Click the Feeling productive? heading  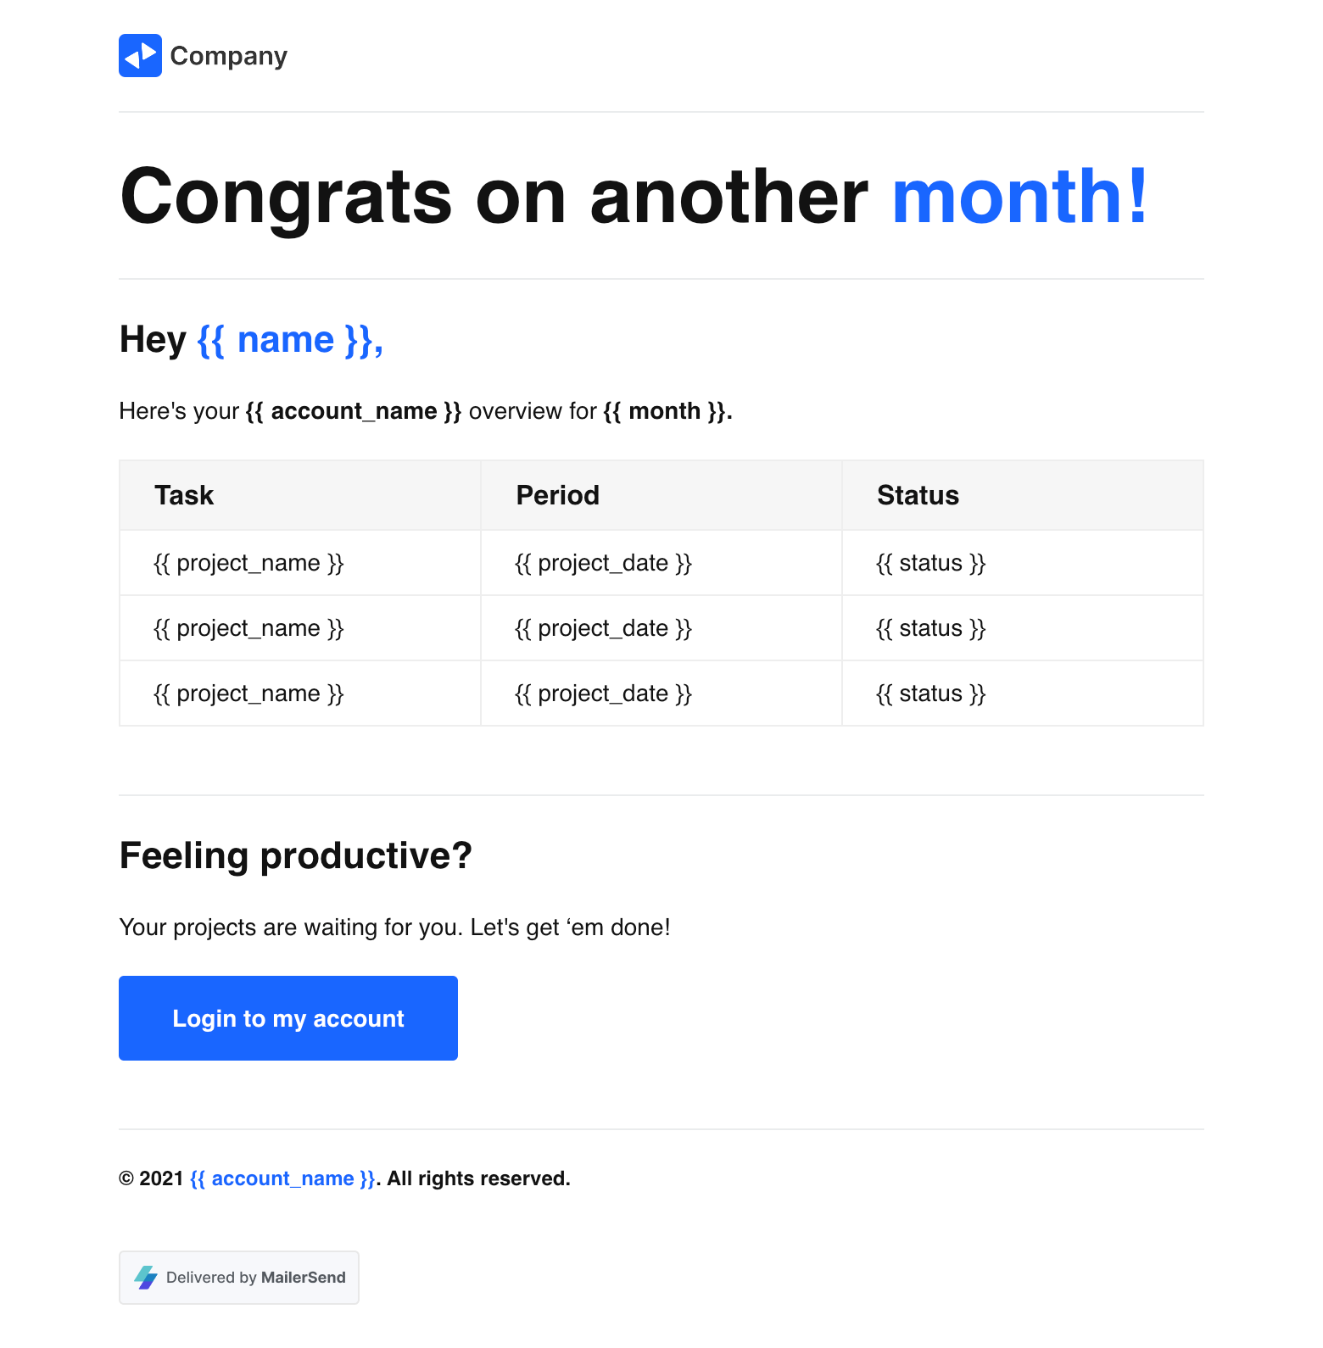pyautogui.click(x=295, y=855)
